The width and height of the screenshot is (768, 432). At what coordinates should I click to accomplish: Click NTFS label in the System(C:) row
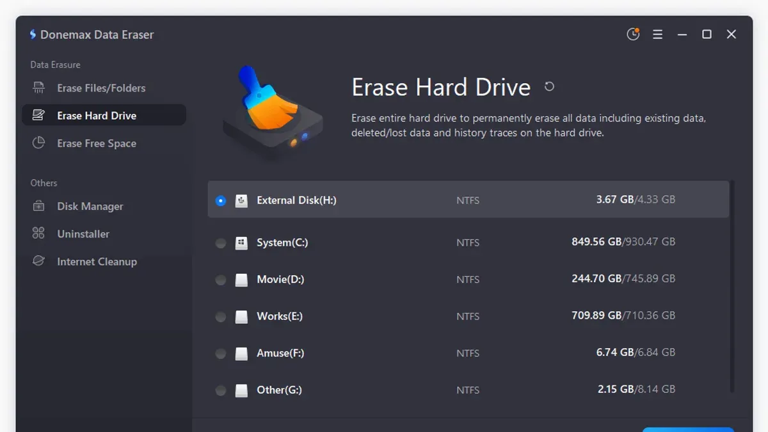468,243
